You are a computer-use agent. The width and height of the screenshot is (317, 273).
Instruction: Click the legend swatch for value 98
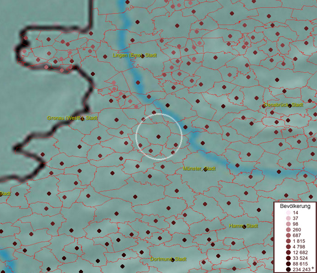288,224
